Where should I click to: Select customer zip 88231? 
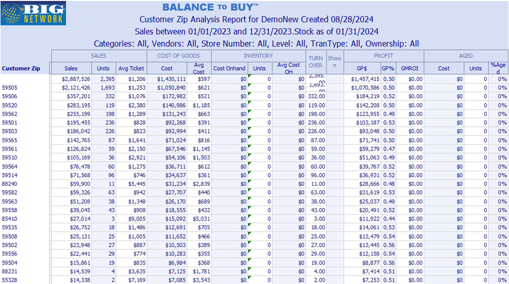[x=10, y=272]
